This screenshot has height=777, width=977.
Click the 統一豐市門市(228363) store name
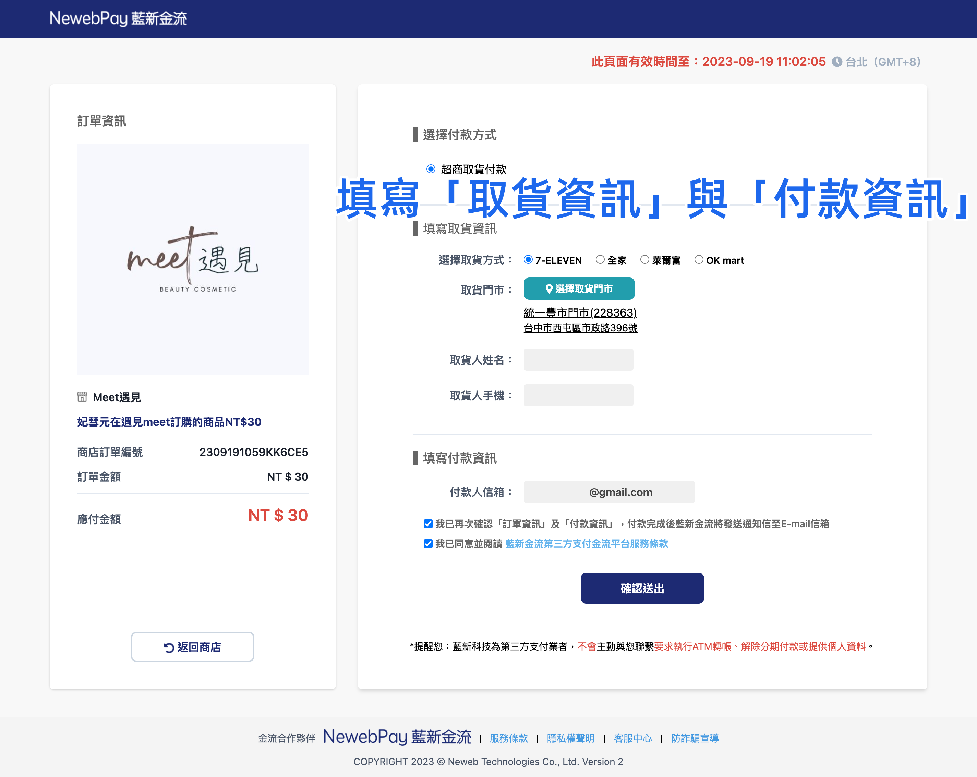[580, 312]
